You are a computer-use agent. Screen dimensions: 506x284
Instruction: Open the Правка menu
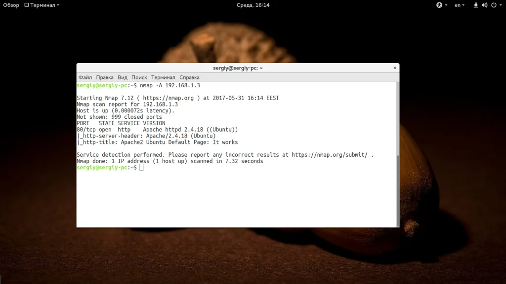(x=105, y=77)
